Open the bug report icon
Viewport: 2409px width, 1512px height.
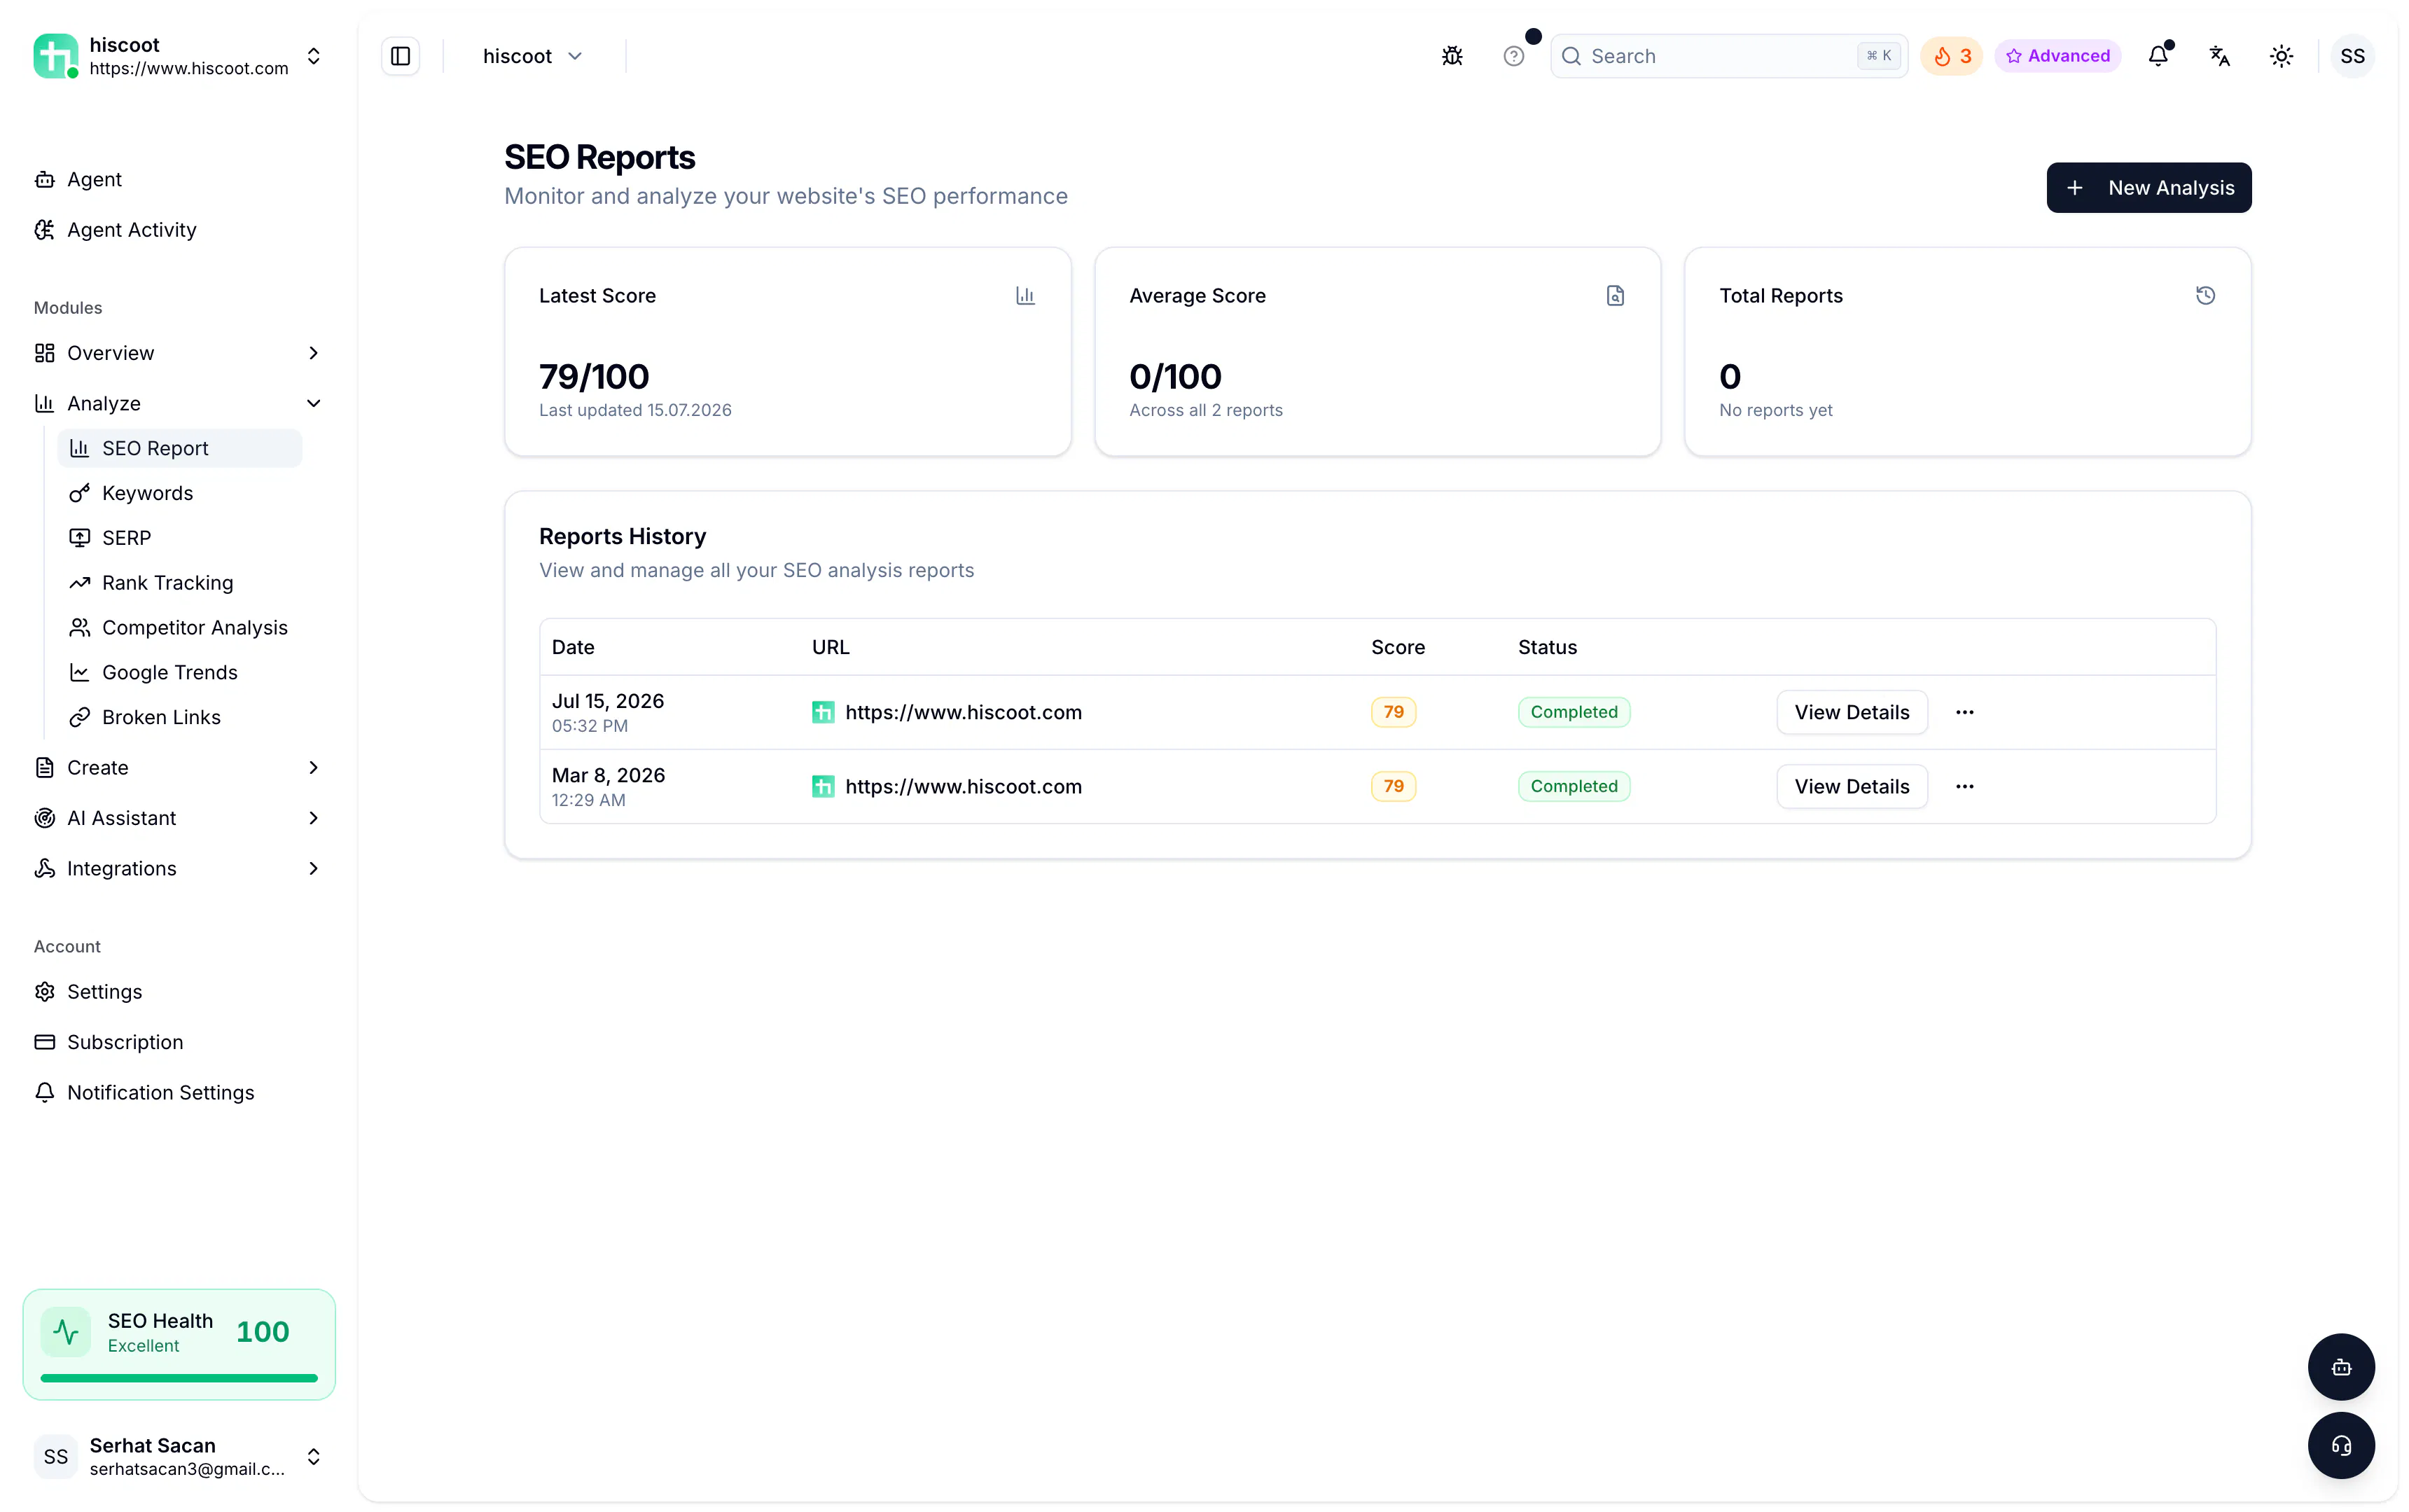(1452, 56)
